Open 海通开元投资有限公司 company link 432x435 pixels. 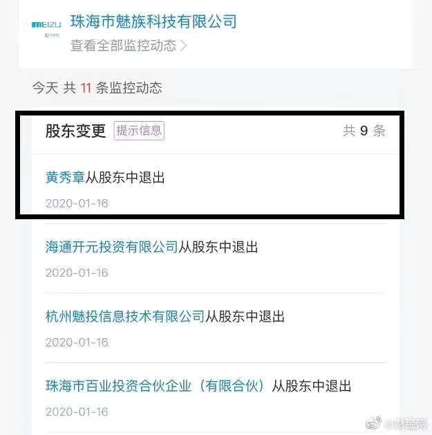tap(111, 247)
